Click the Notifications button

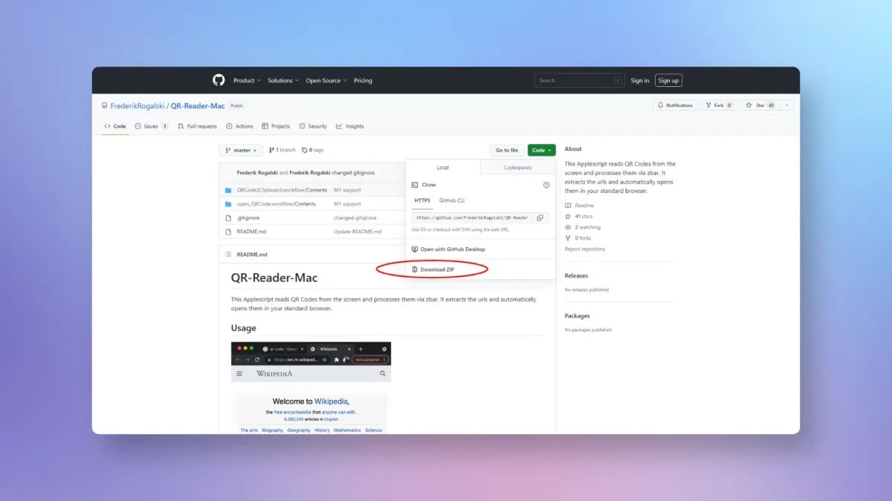[x=675, y=105]
